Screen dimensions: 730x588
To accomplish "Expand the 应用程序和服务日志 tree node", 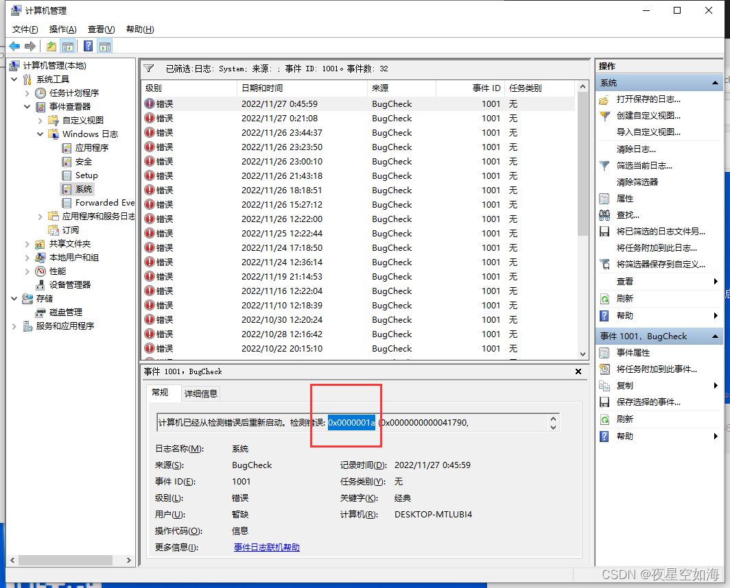I will tap(40, 217).
